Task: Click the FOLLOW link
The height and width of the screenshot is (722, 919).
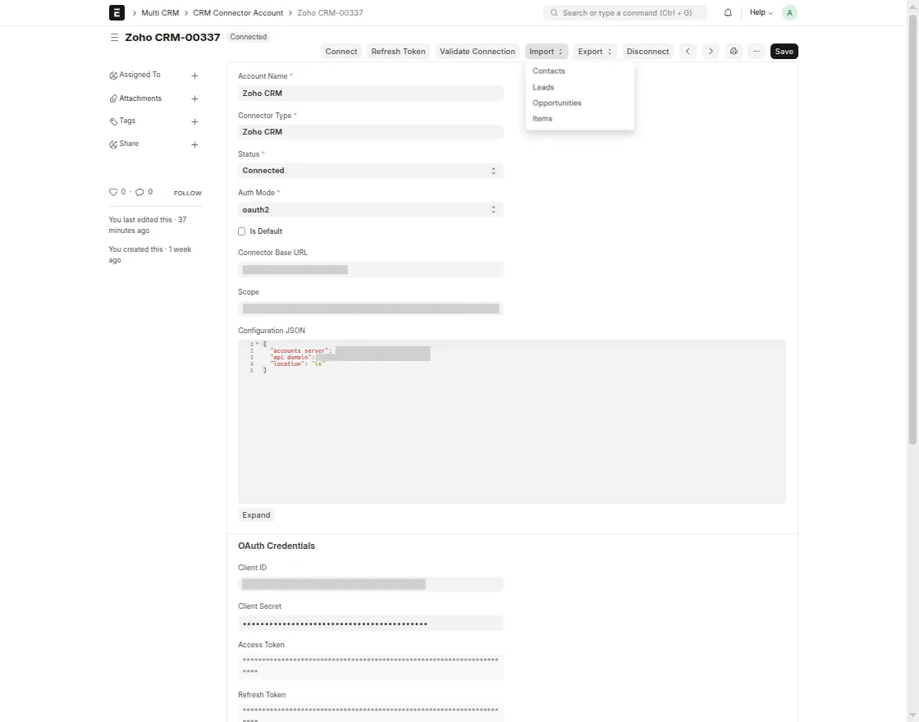Action: click(x=188, y=193)
